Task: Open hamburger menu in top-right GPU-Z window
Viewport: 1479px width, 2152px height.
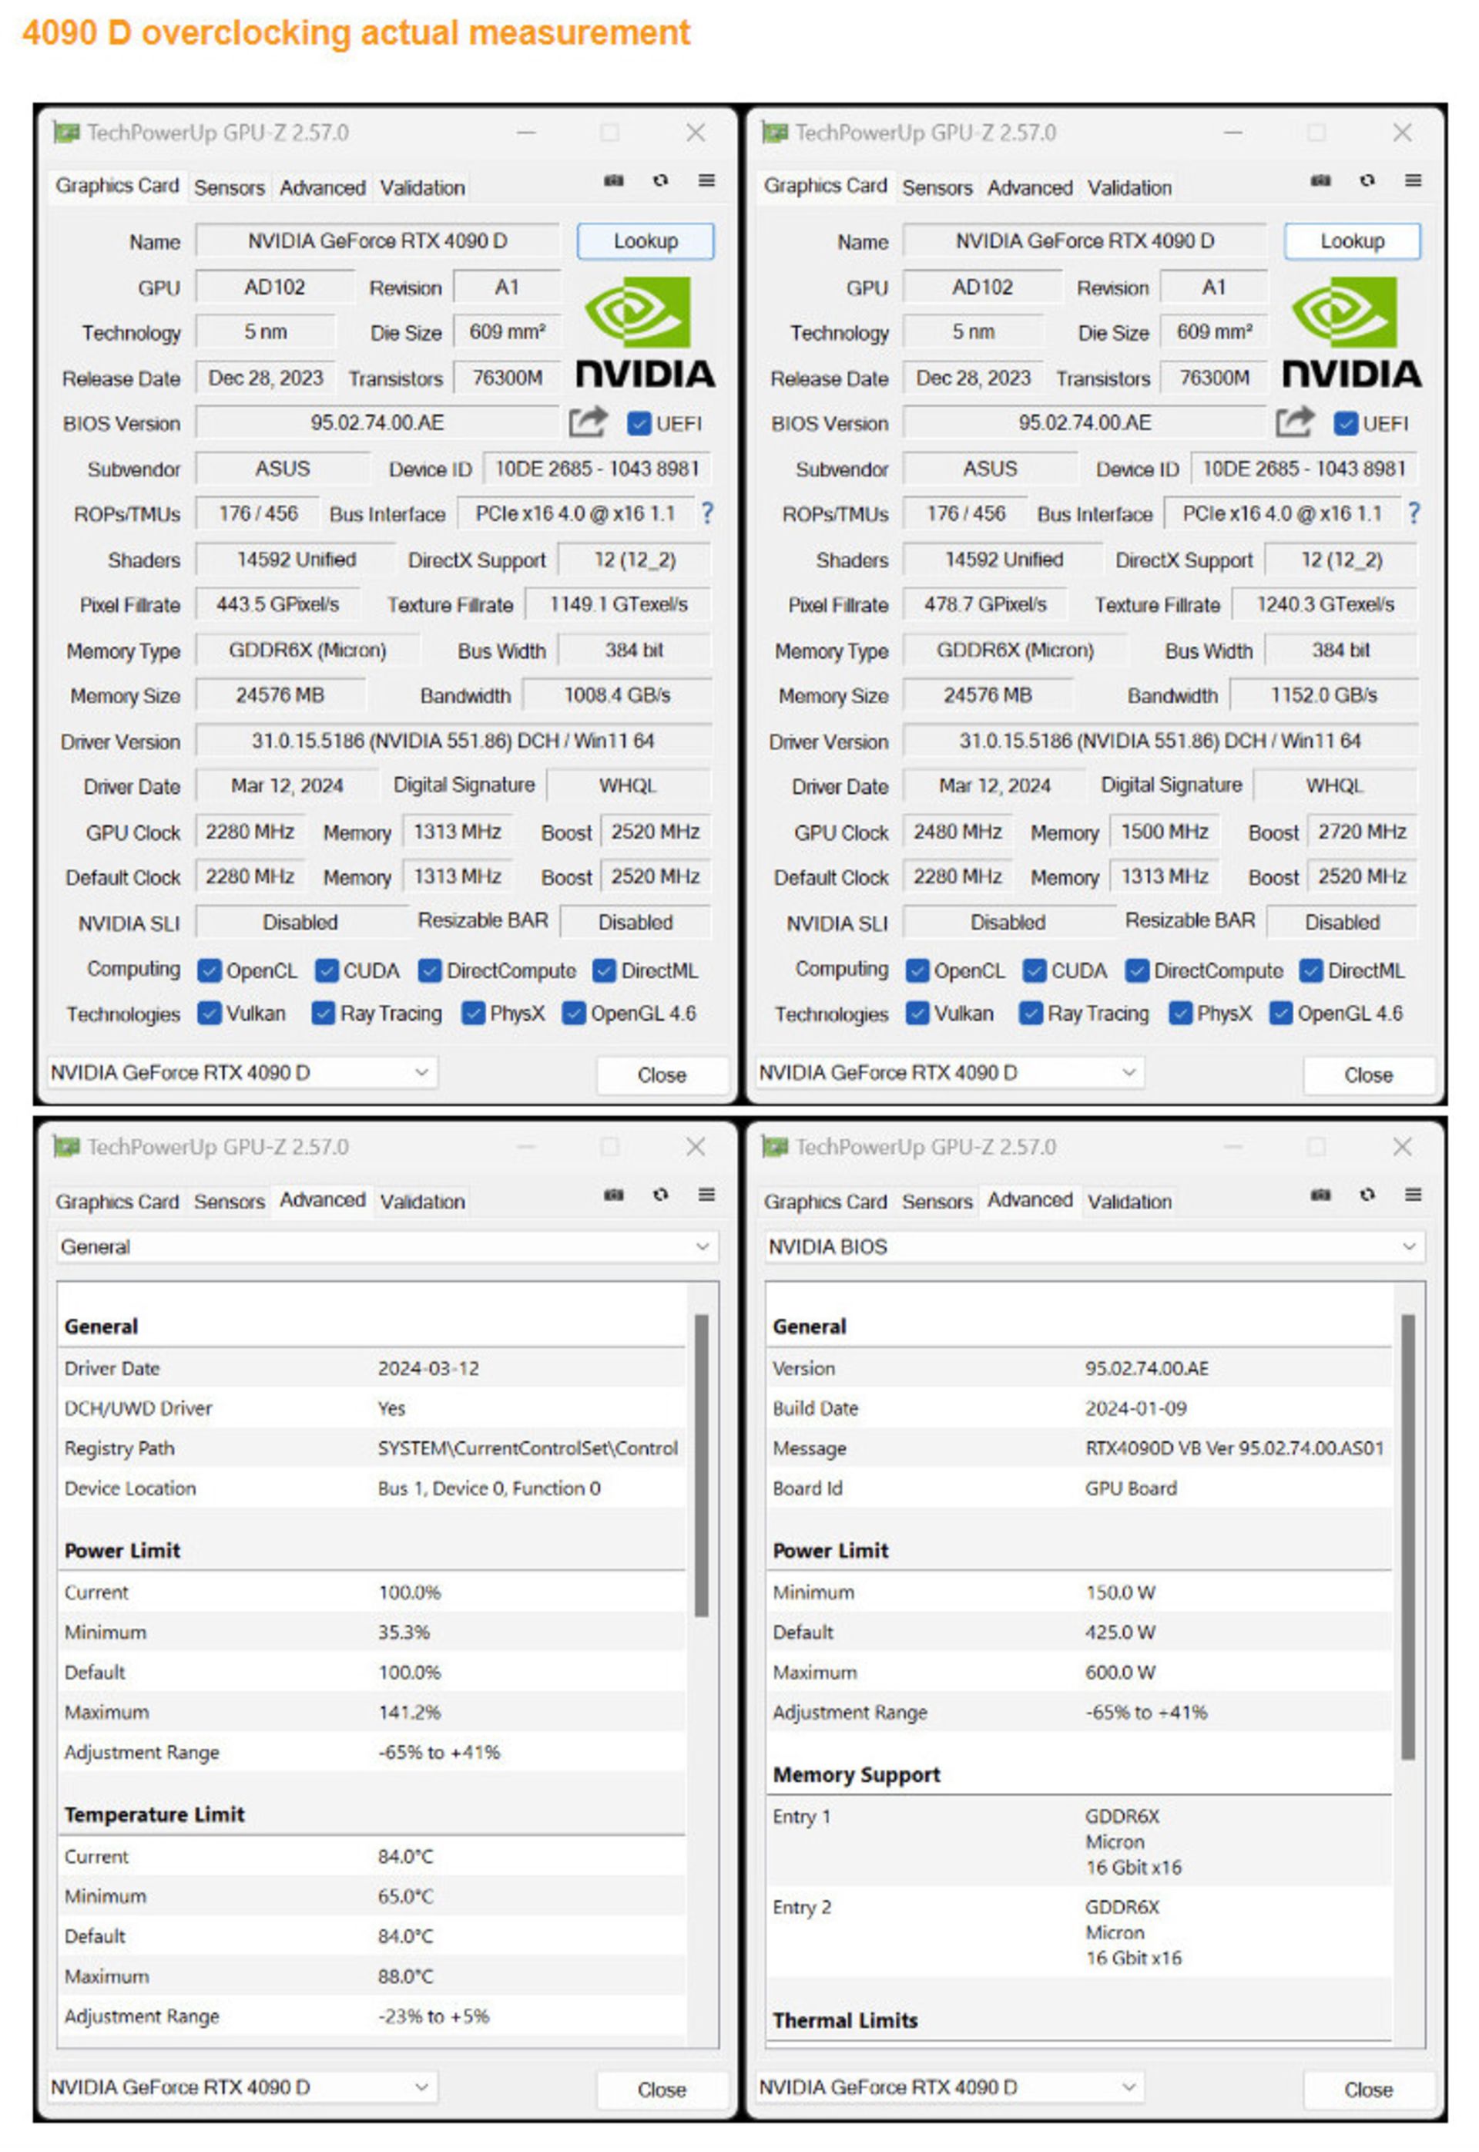Action: (1414, 181)
